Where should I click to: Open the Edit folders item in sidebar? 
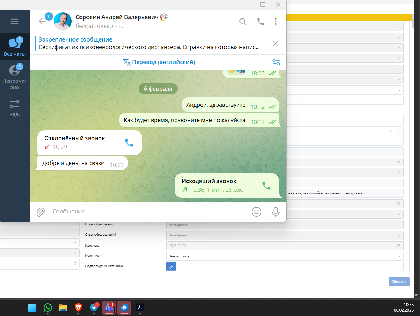(15, 108)
